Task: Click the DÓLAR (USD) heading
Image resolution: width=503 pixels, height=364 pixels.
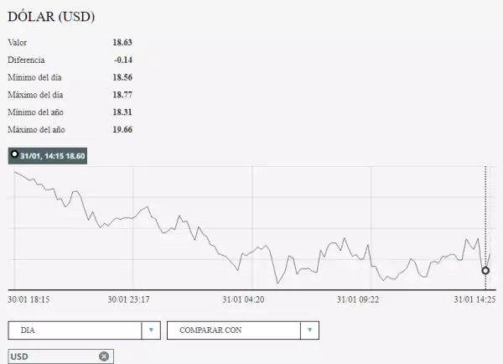Action: click(51, 17)
